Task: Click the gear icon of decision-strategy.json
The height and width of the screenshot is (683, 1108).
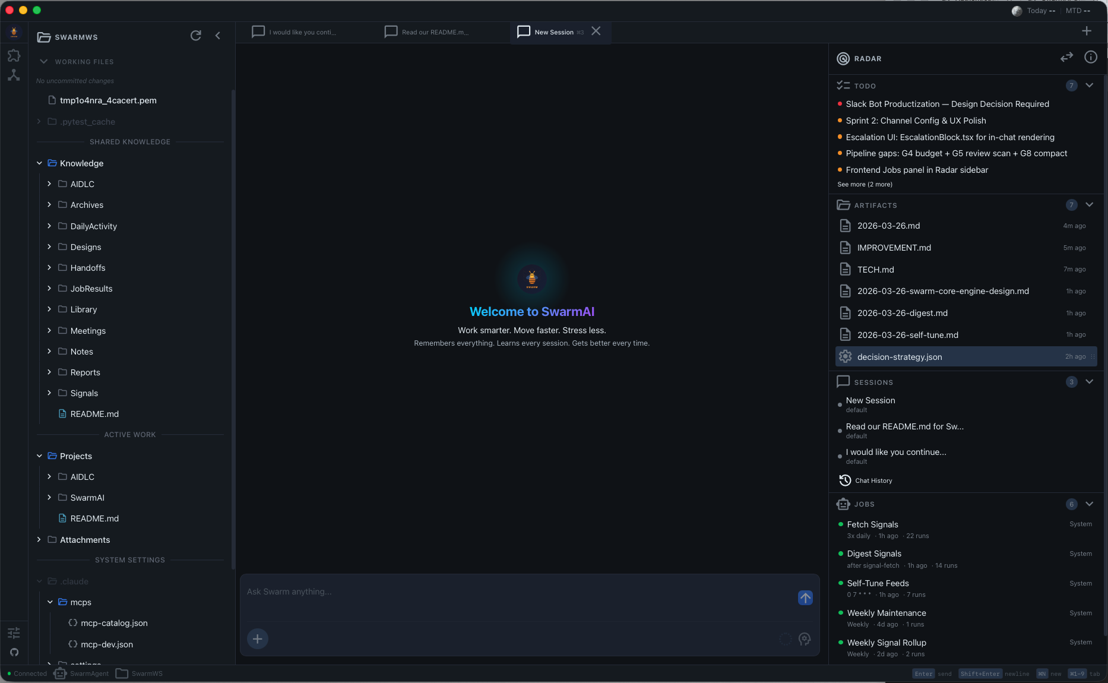Action: coord(846,356)
